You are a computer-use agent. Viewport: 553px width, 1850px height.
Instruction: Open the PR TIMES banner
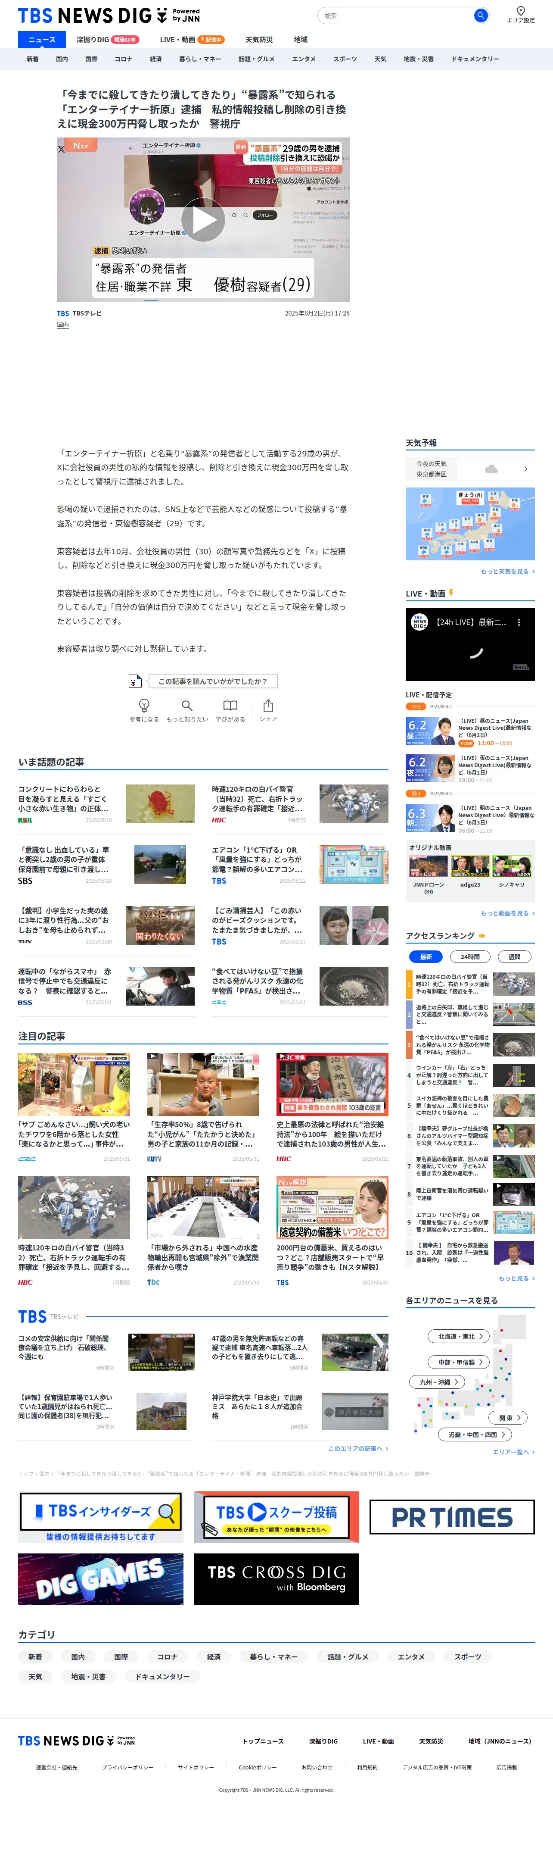pyautogui.click(x=452, y=1516)
